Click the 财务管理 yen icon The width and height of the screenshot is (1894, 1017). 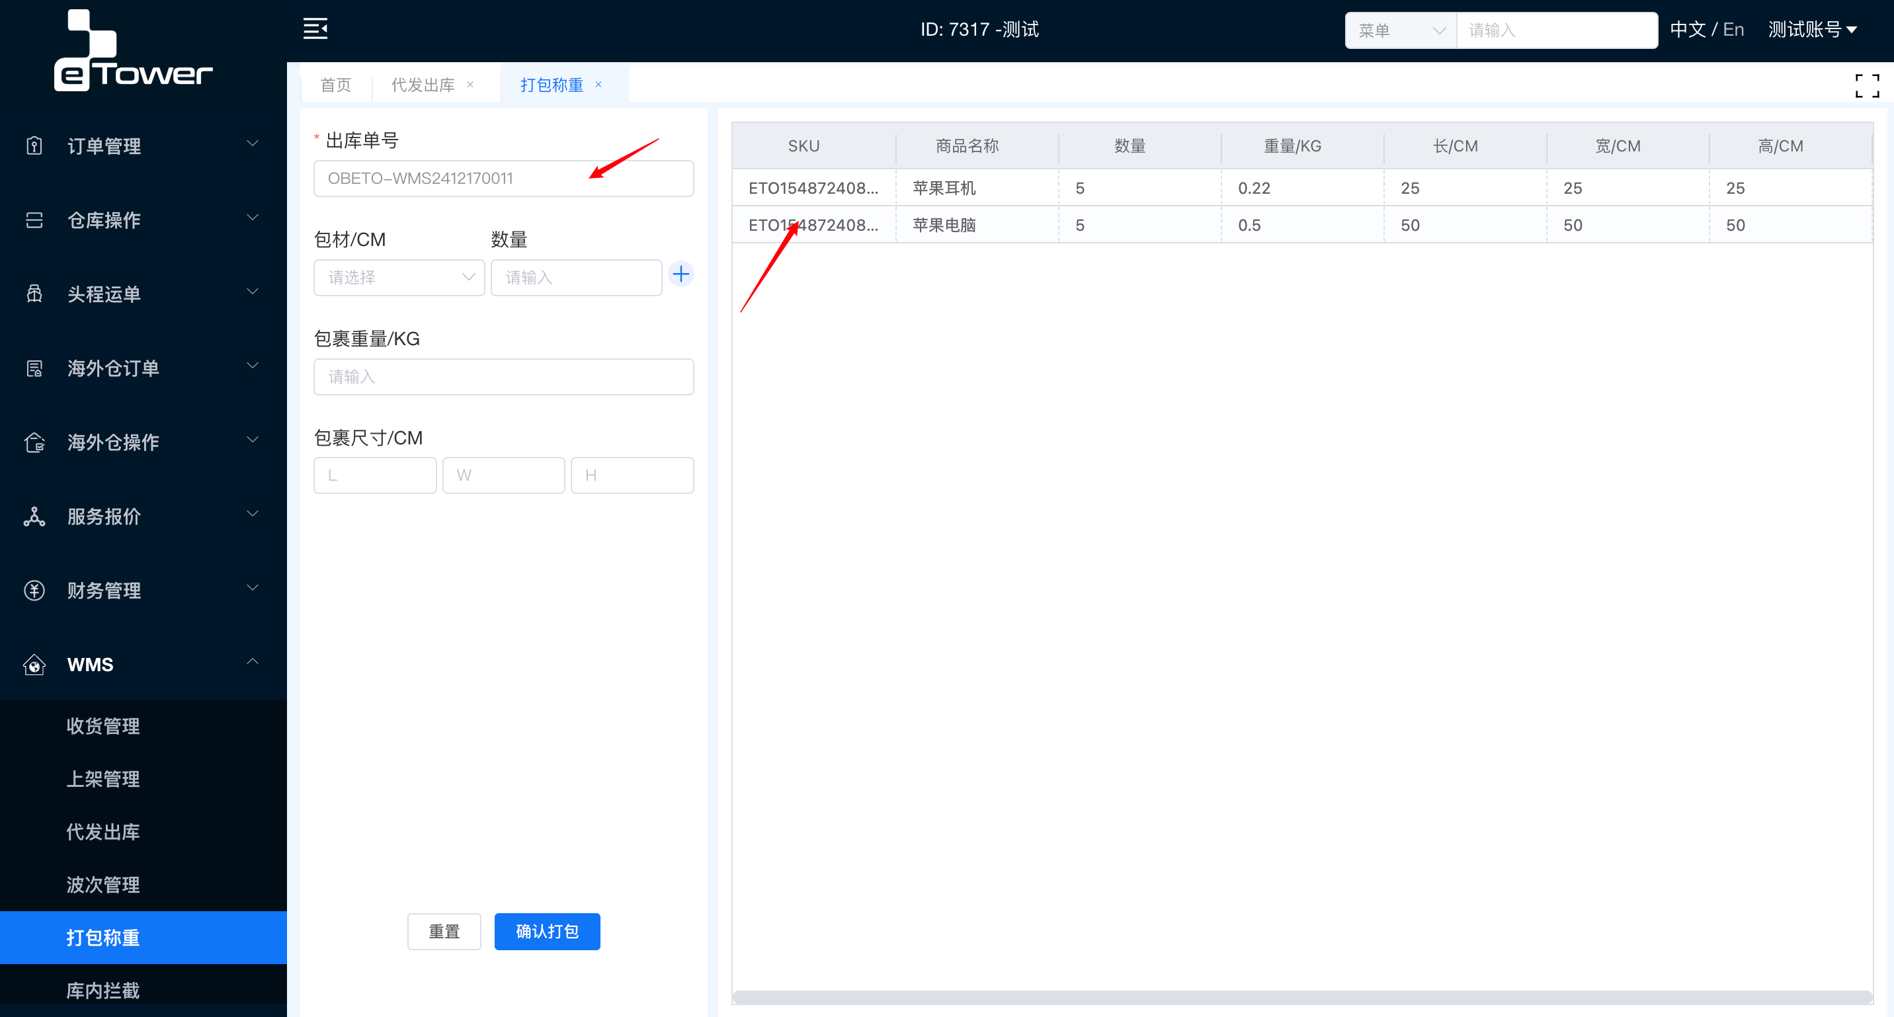click(x=34, y=590)
